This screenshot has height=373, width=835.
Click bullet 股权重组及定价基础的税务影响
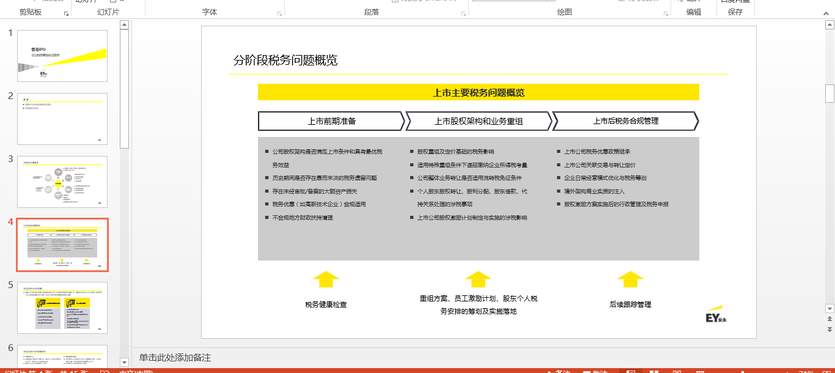coord(456,152)
